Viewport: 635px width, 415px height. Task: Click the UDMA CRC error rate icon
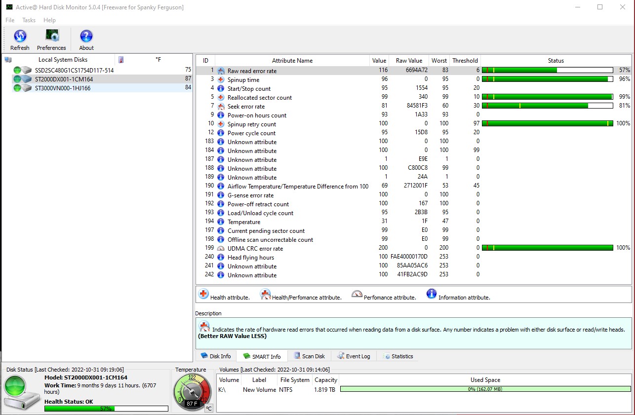click(221, 249)
